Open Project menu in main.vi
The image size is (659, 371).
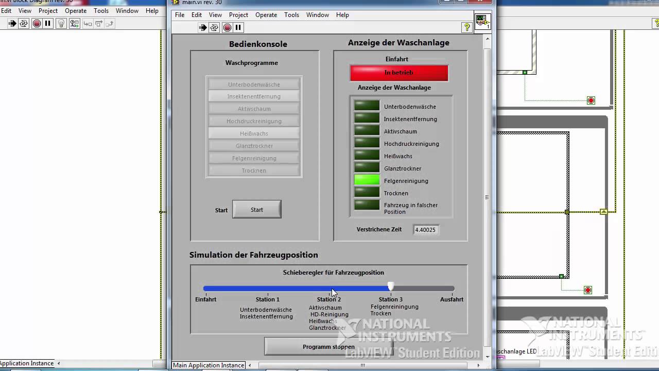(x=238, y=15)
